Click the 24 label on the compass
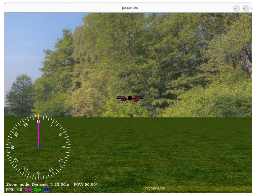257x196 pixels. [x=16, y=160]
